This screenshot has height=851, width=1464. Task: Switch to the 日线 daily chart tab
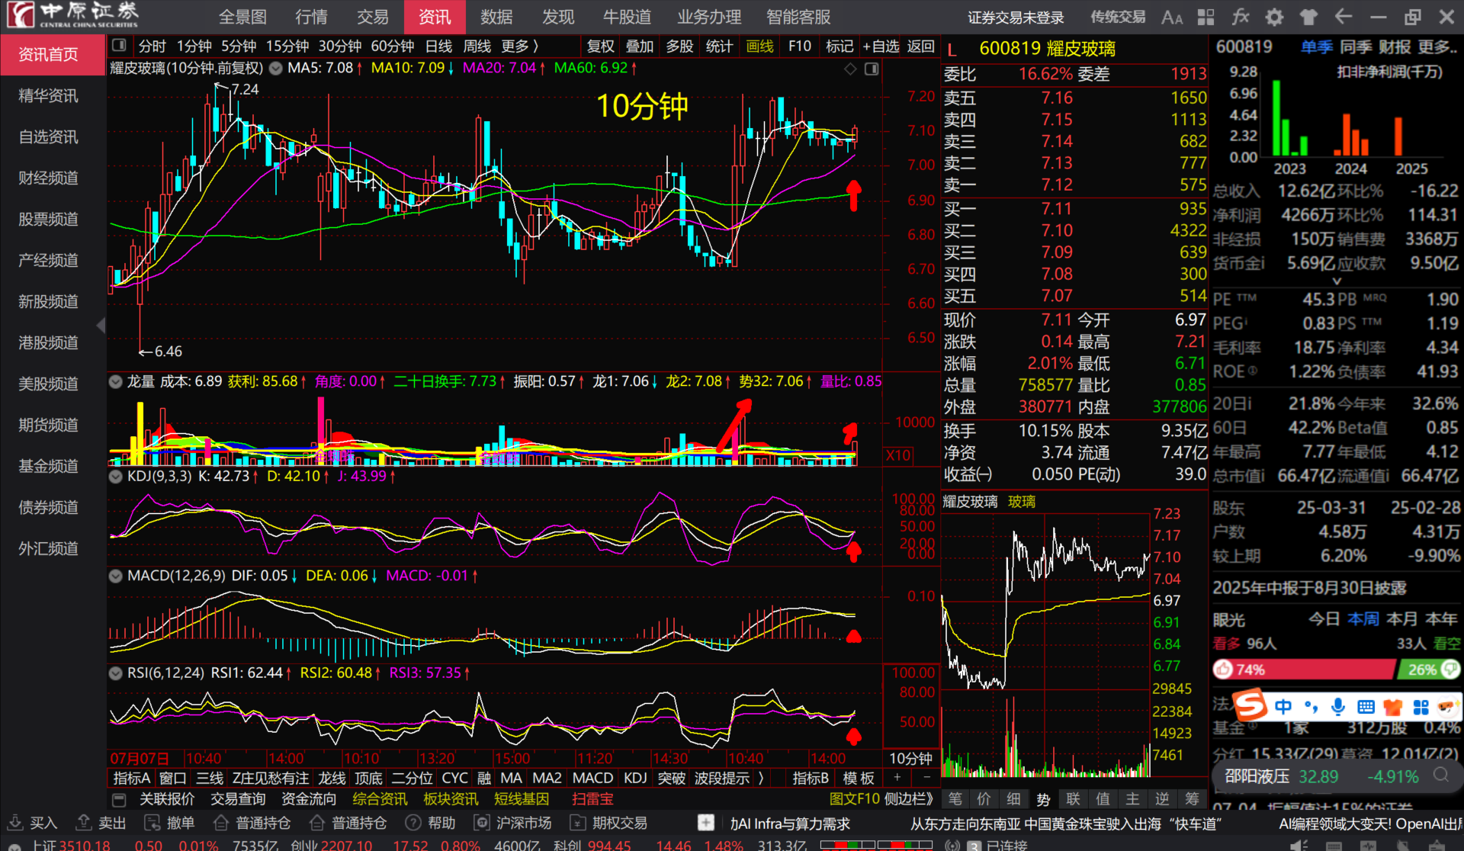click(x=438, y=47)
